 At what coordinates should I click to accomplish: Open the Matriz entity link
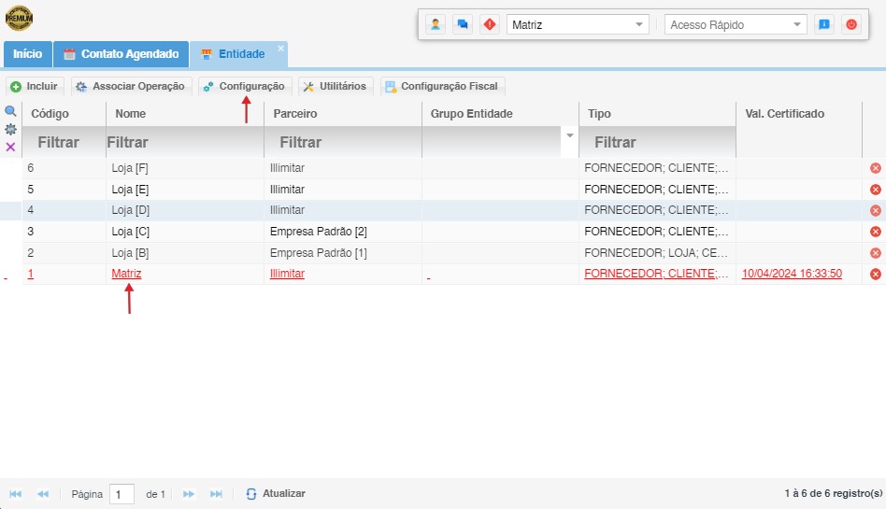coord(126,274)
